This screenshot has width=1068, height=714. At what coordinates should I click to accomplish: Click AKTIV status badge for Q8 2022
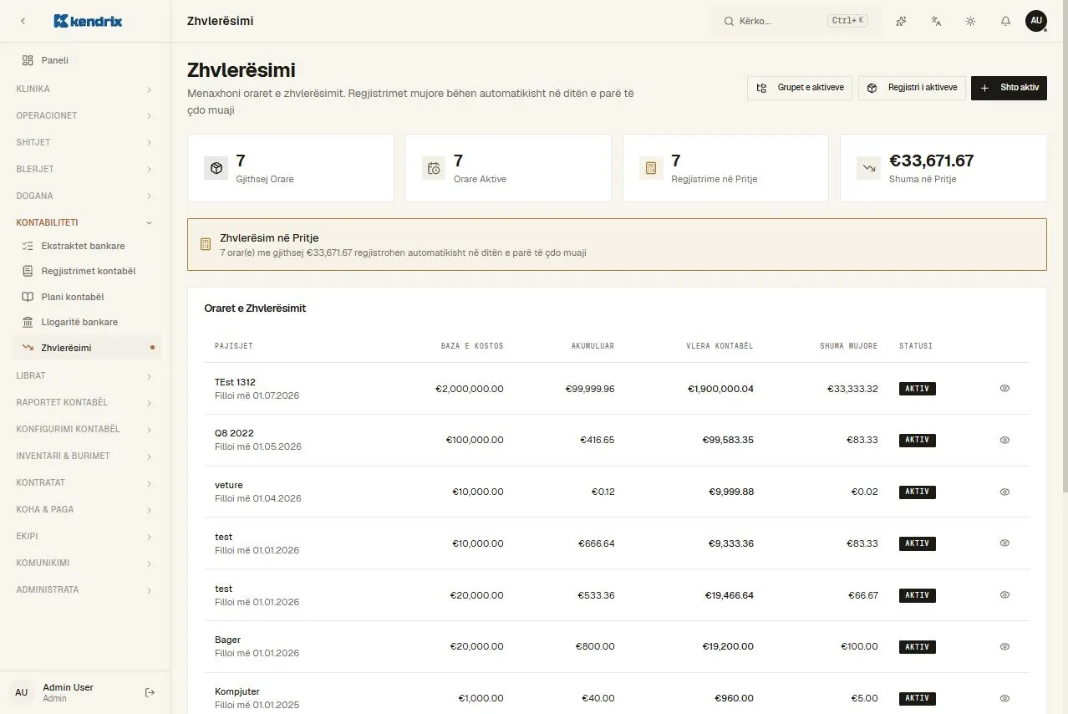(917, 440)
